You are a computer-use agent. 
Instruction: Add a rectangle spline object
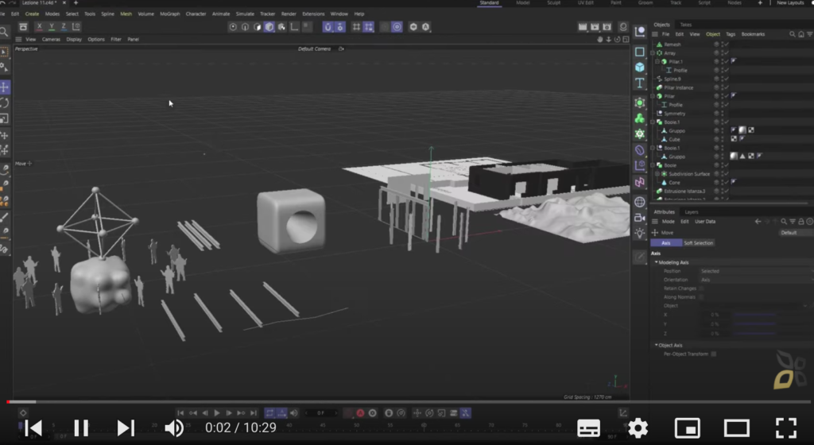(x=640, y=52)
